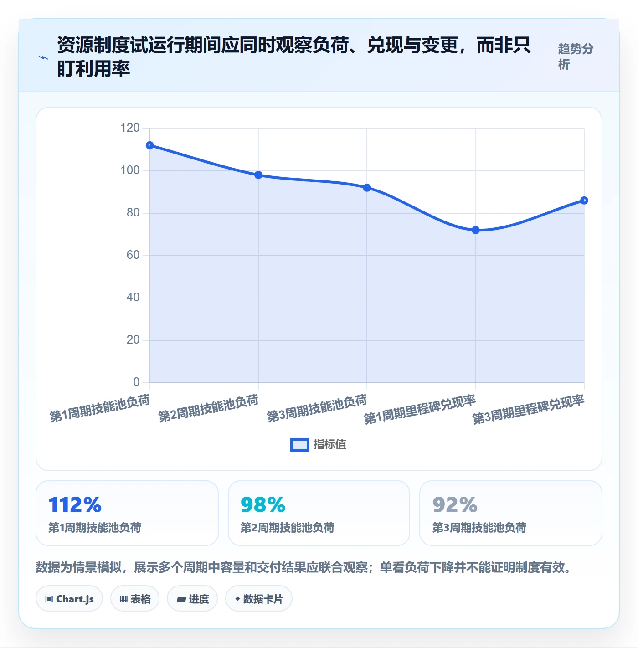The image size is (638, 648).
Task: Click the lightning bolt icon beside the title
Action: point(43,57)
